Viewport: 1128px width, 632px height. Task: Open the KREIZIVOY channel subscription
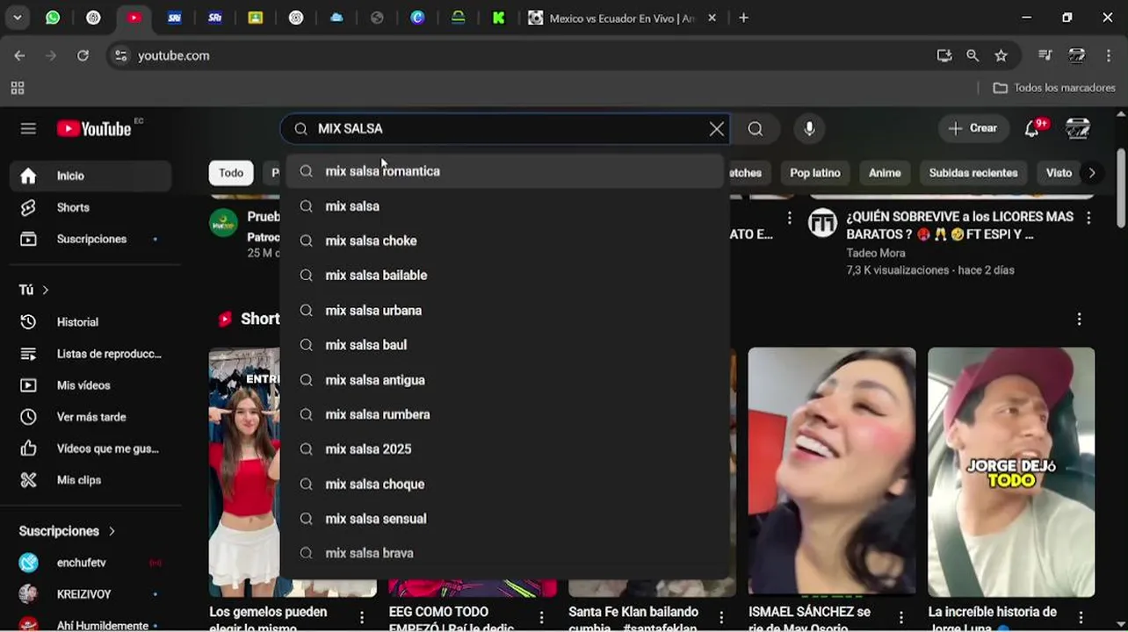(90, 594)
